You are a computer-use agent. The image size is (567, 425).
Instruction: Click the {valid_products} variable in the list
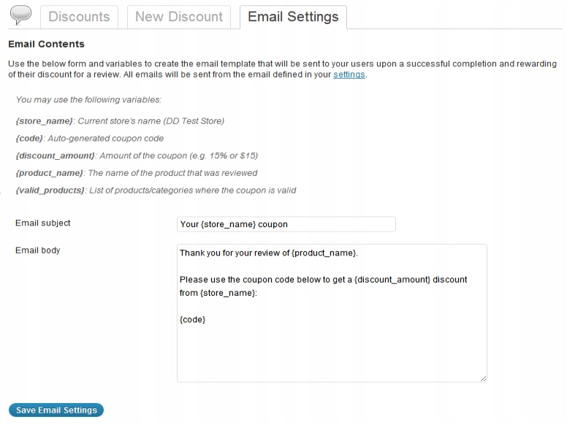click(50, 191)
